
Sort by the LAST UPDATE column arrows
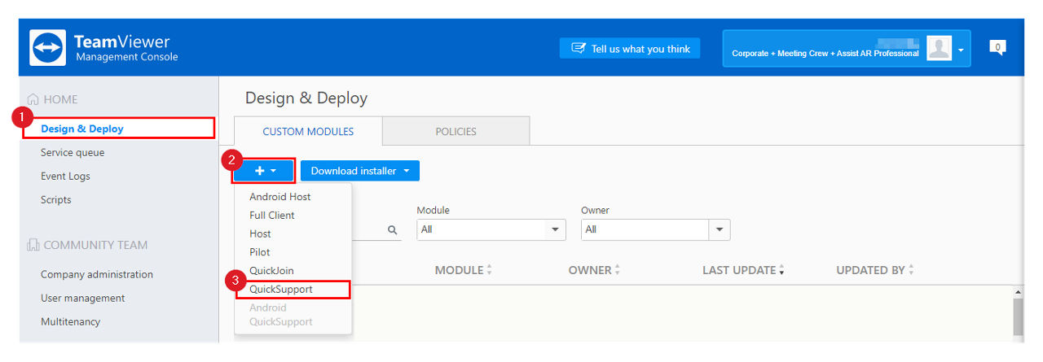click(782, 270)
